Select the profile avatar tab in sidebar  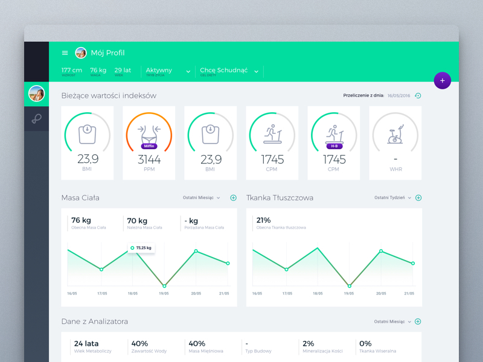click(36, 94)
